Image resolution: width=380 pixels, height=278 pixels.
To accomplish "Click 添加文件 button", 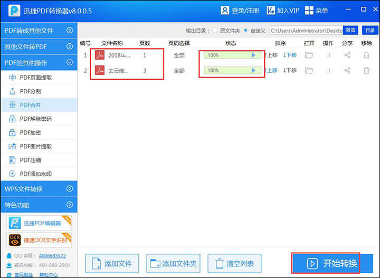I will pos(112,263).
